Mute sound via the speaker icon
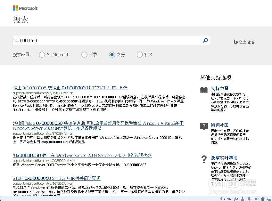This screenshot has width=272, height=201. coord(257,199)
